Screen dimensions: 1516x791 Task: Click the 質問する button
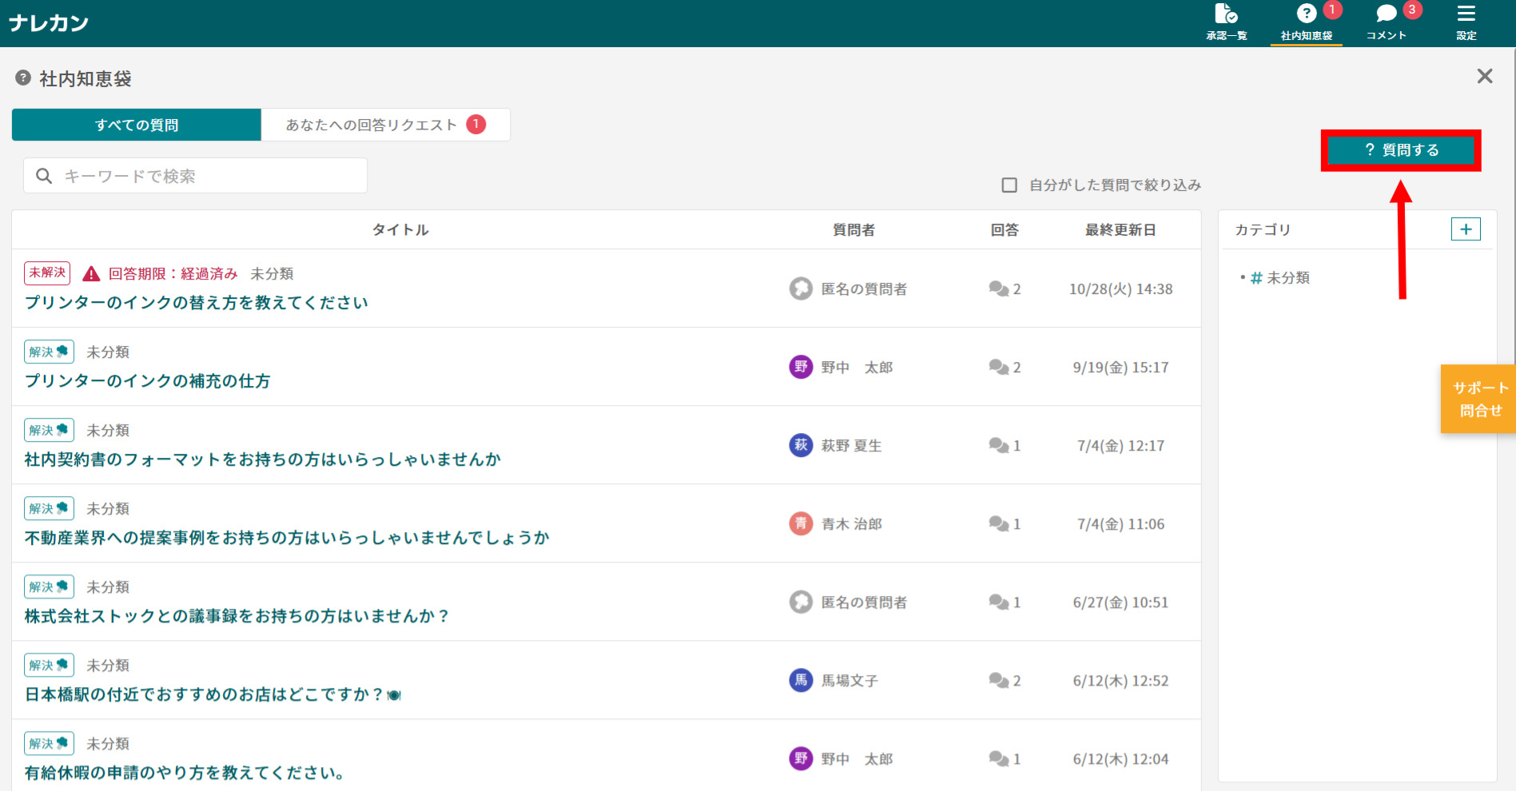tap(1400, 150)
